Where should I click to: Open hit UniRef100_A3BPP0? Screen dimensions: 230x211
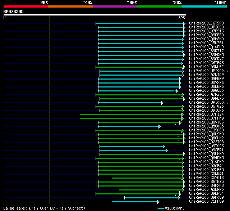(x=206, y=190)
